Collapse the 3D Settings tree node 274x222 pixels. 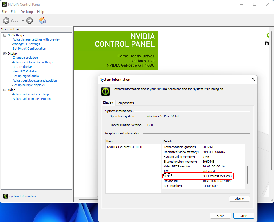point(5,35)
